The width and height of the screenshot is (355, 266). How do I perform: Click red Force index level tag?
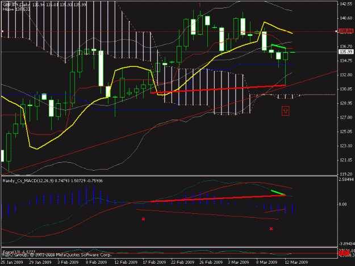click(x=344, y=253)
